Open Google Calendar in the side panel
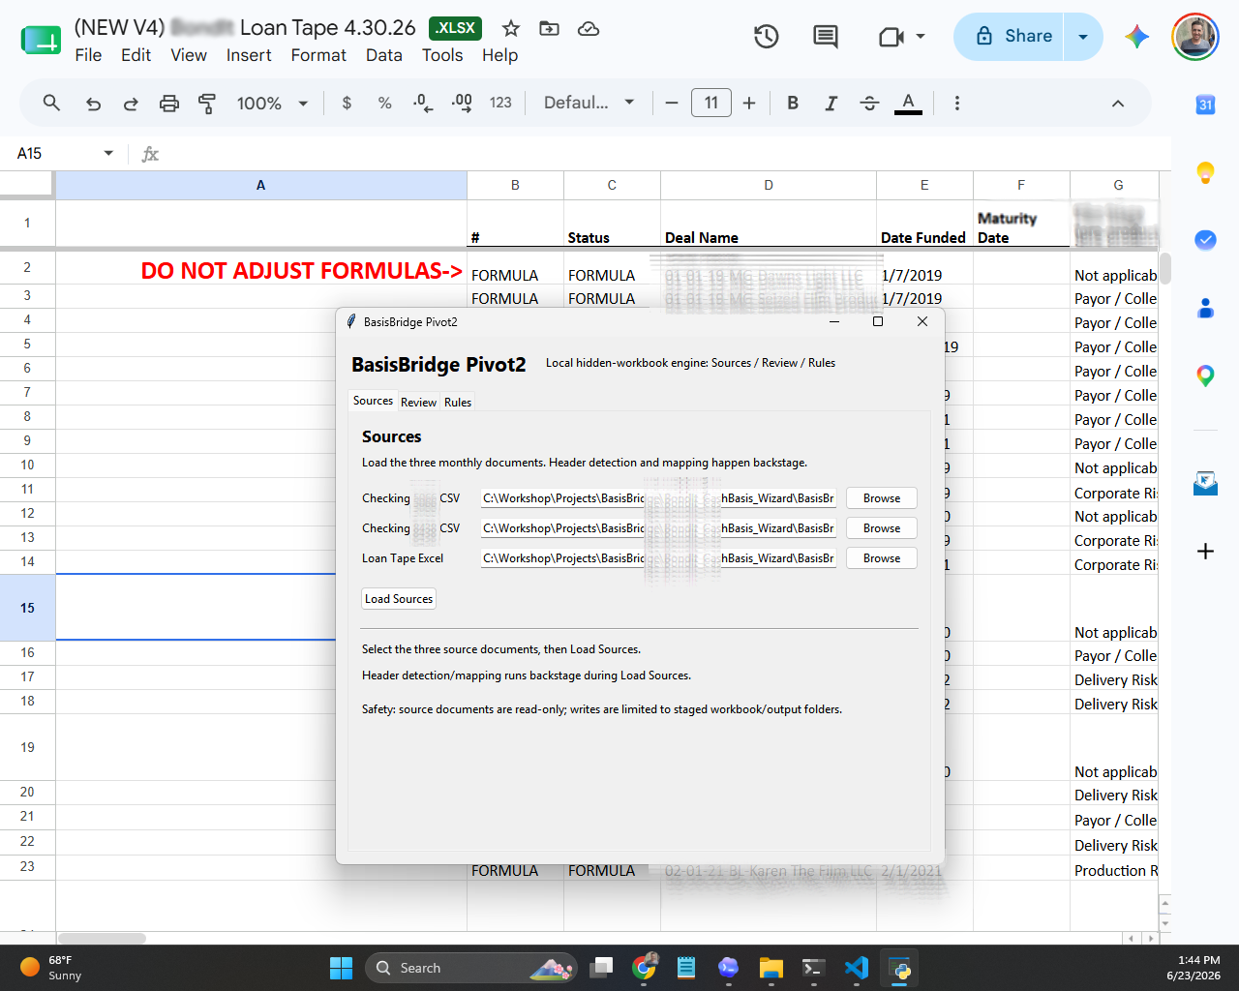The image size is (1239, 991). tap(1205, 105)
